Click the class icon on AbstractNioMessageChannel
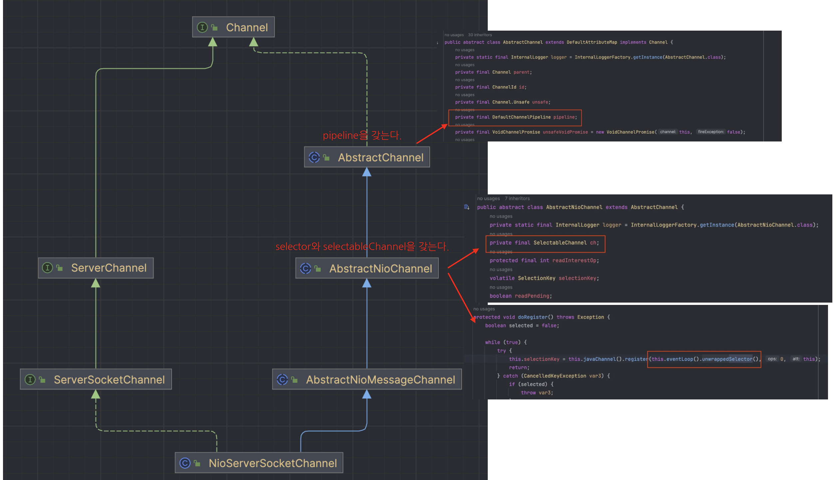This screenshot has width=837, height=480. click(x=282, y=379)
